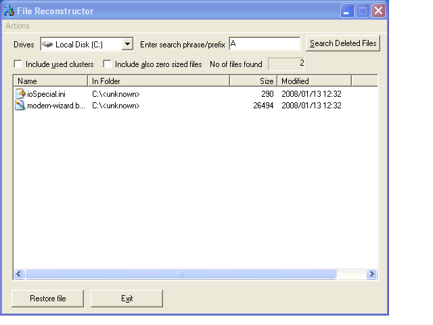Screen dimensions: 433x325
Task: Click Search Deleted Files button
Action: coord(343,43)
